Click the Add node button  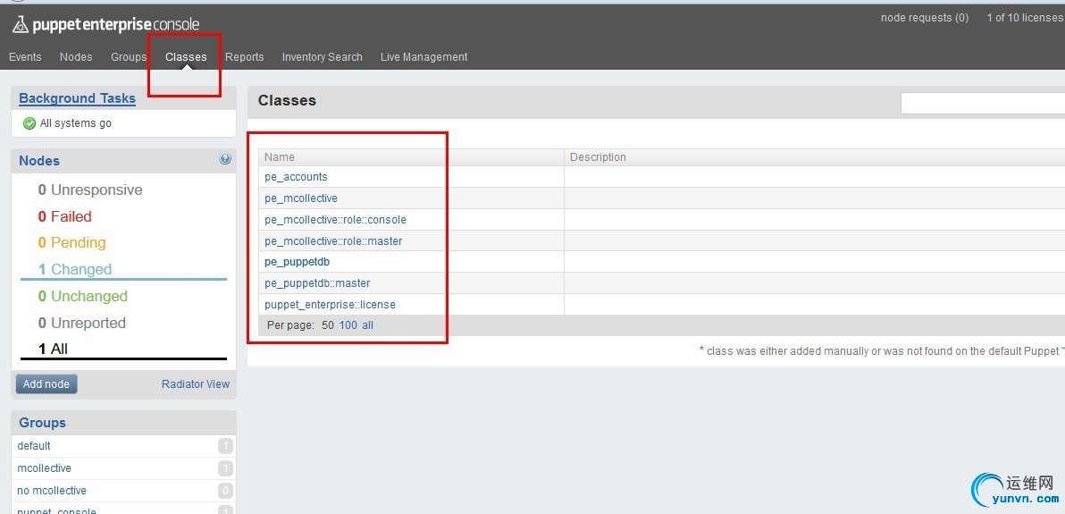click(x=46, y=384)
